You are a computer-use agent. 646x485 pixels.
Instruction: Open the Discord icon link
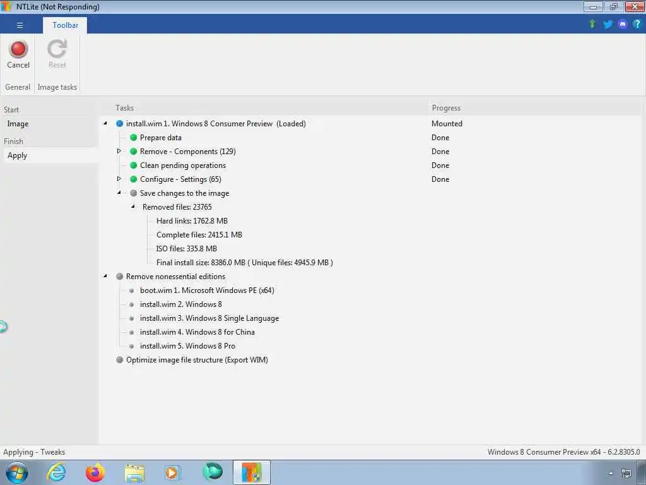point(623,25)
